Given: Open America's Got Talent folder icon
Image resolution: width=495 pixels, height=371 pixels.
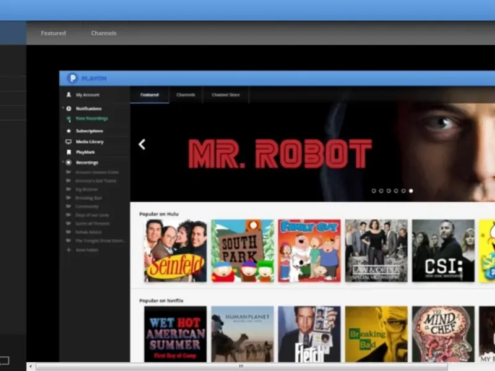Looking at the screenshot, I should (x=68, y=181).
